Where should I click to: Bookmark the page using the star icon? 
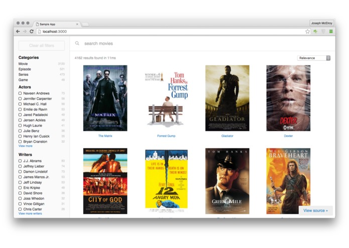(x=308, y=31)
